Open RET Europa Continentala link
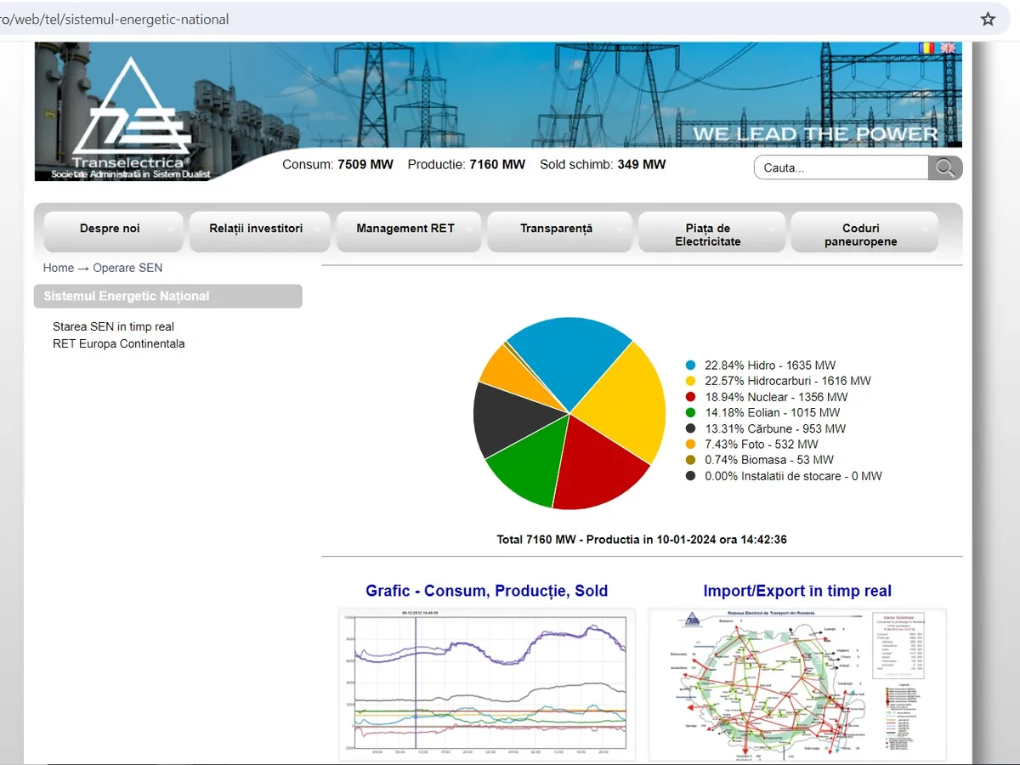Screen dimensions: 1020x765 pyautogui.click(x=118, y=344)
